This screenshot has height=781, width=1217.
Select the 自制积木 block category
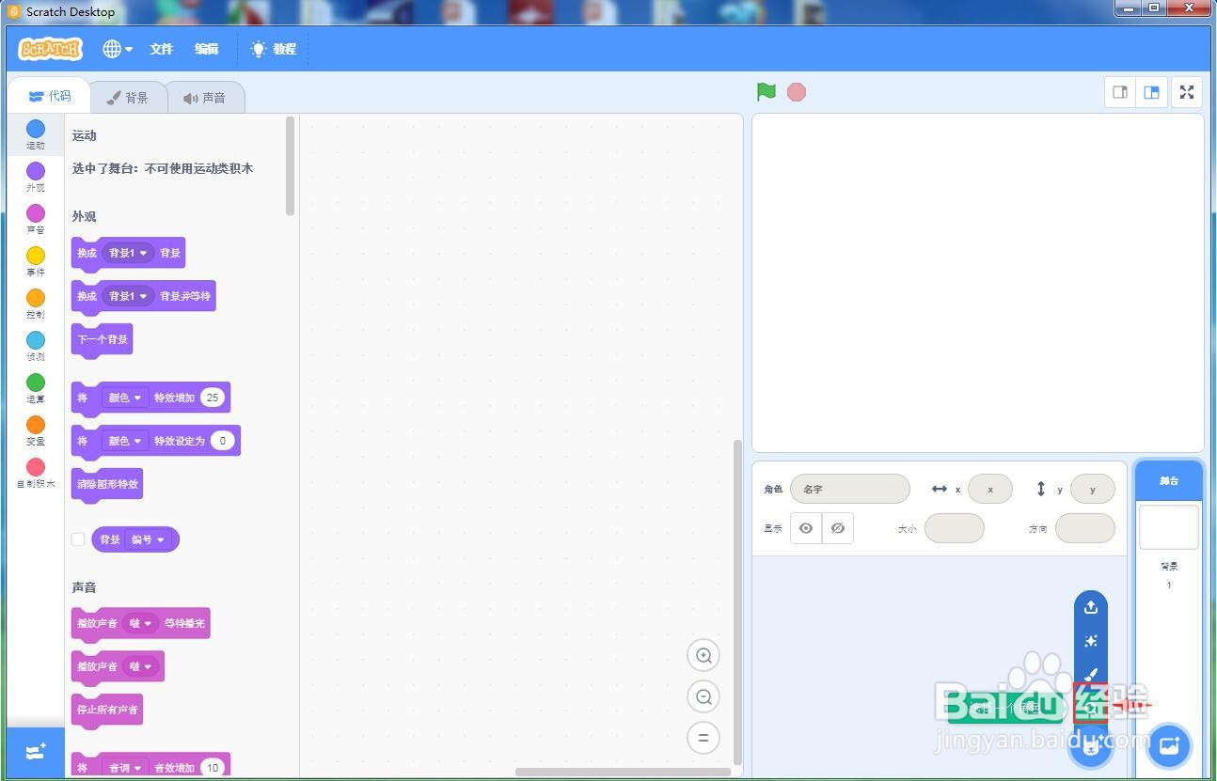tap(35, 474)
